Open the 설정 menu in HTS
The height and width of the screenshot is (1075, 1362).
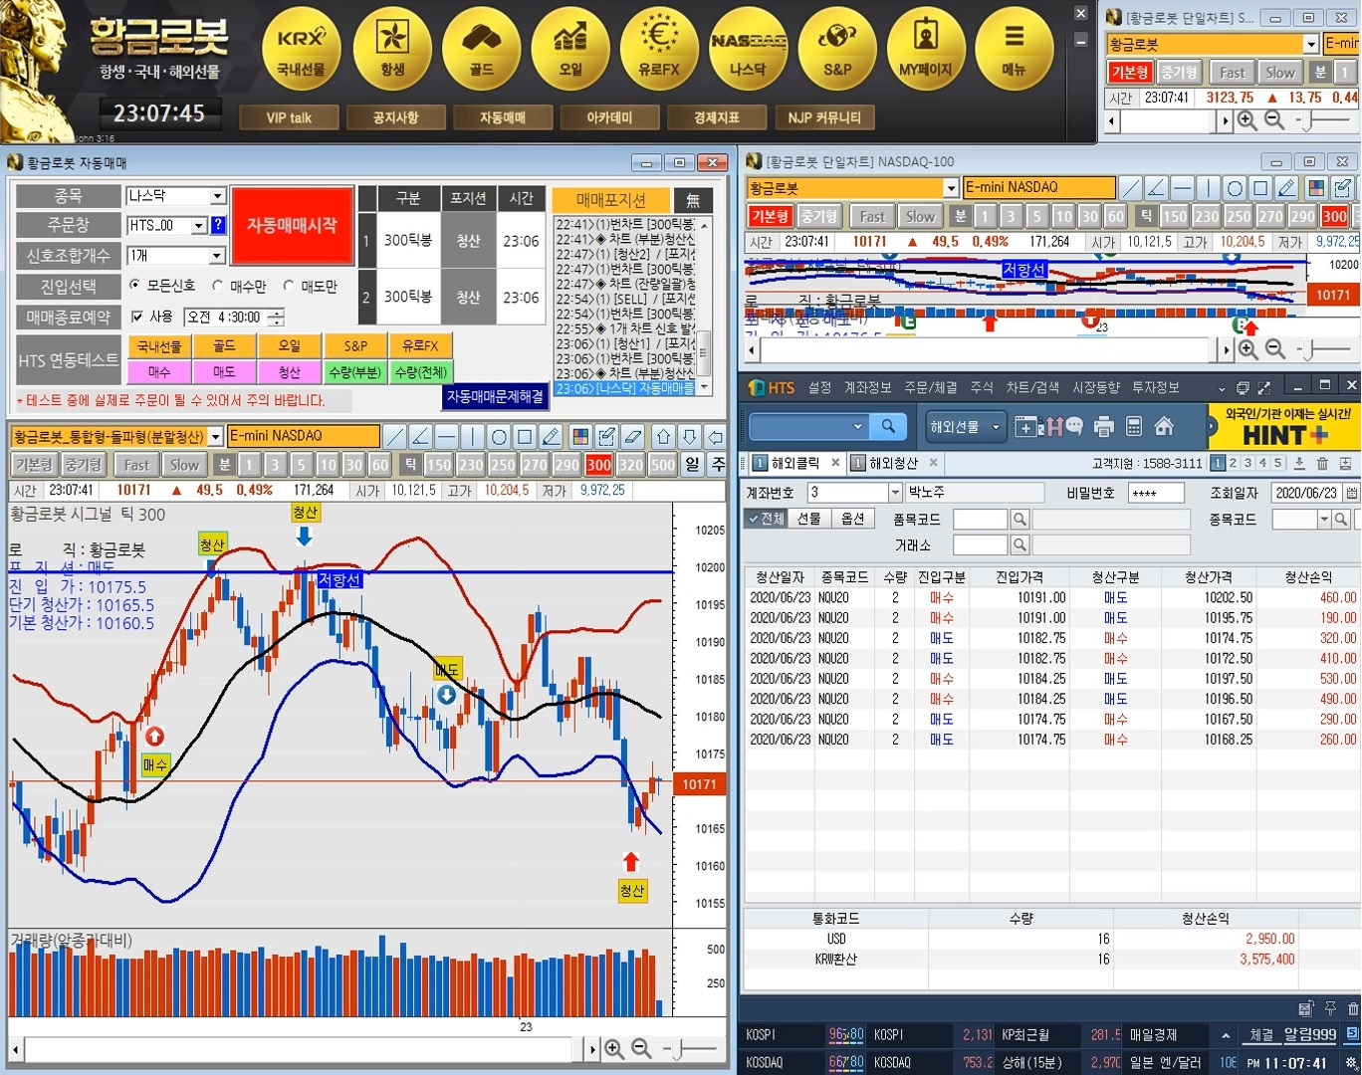click(819, 387)
